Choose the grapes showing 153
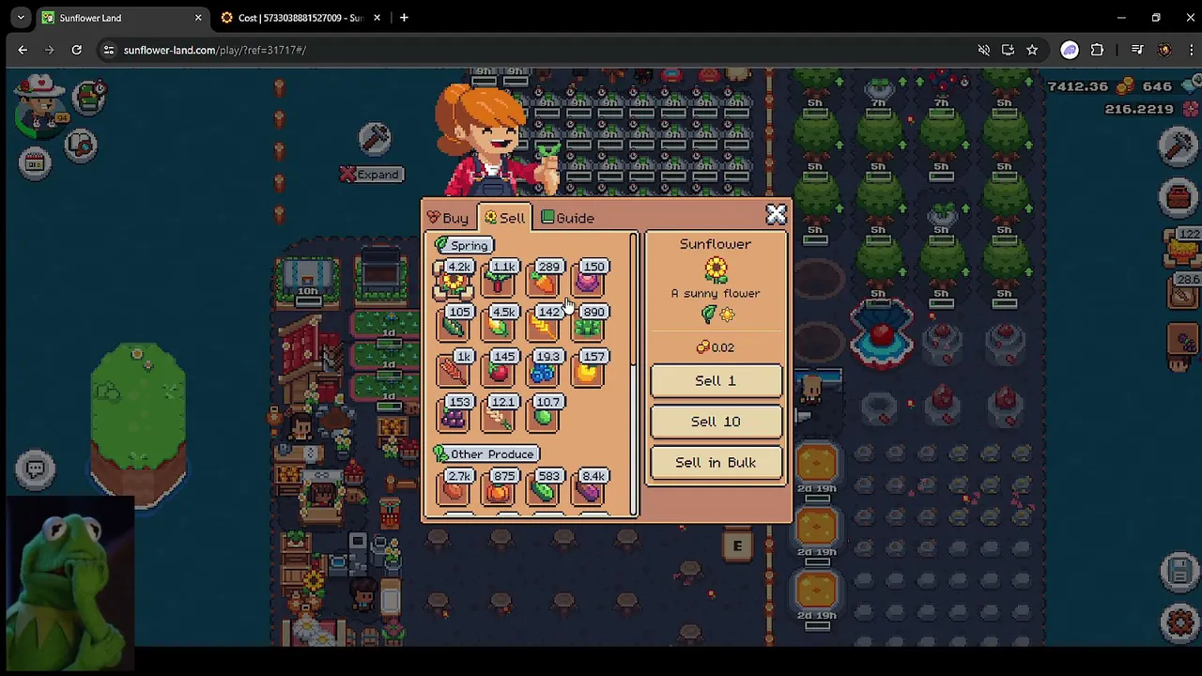Viewport: 1202px width, 676px height. pos(455,415)
